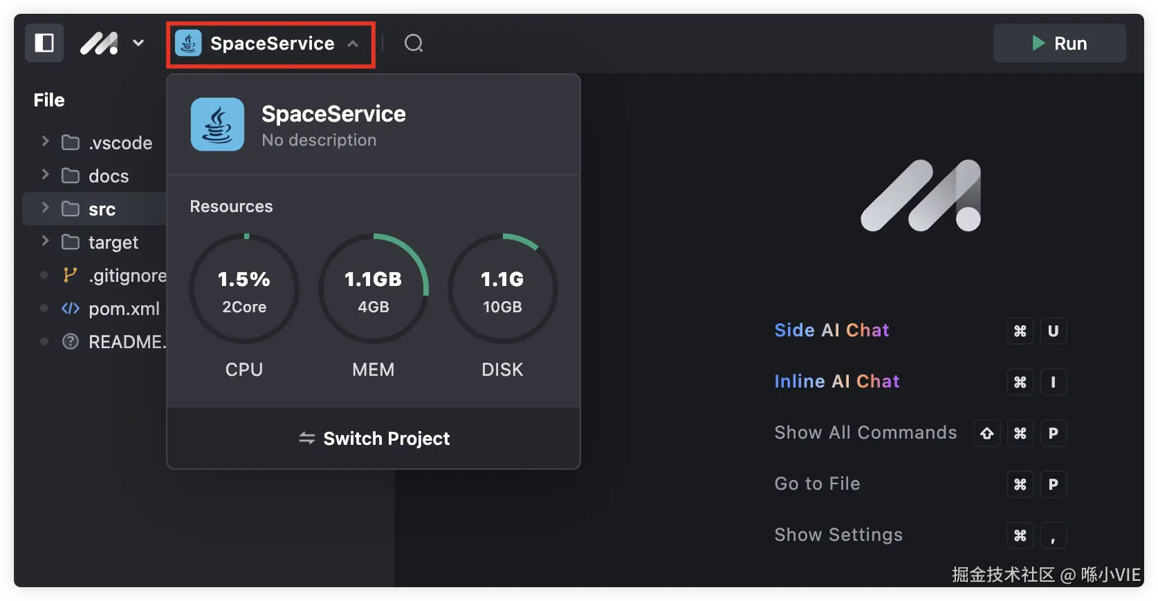Expand the docs folder
This screenshot has height=601, width=1158.
(x=46, y=175)
